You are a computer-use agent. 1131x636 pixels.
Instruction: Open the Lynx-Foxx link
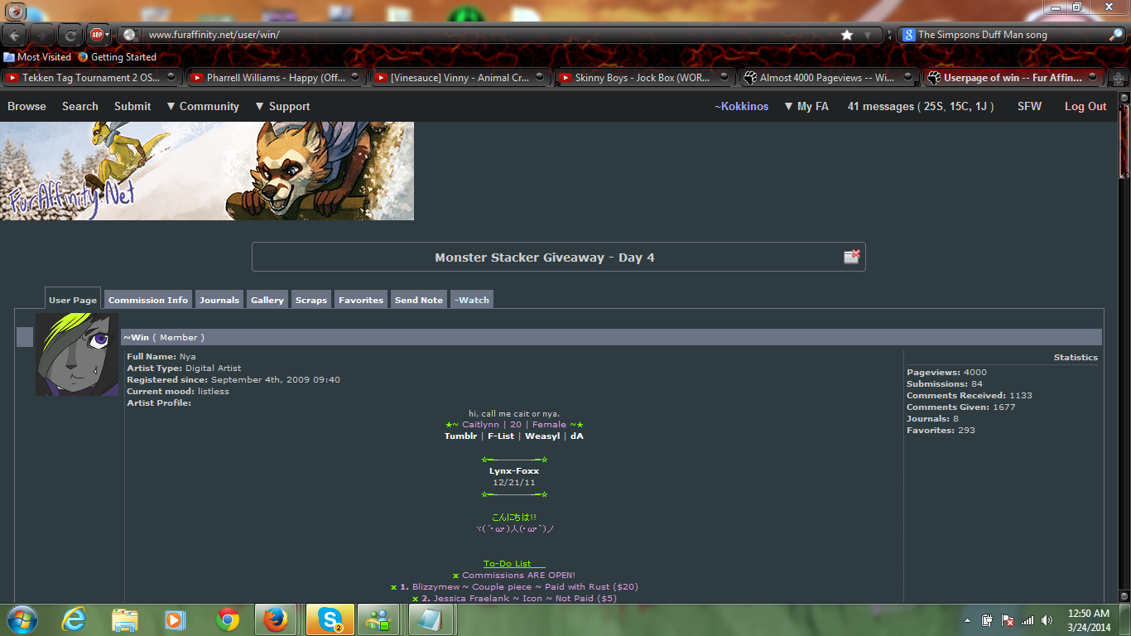514,470
